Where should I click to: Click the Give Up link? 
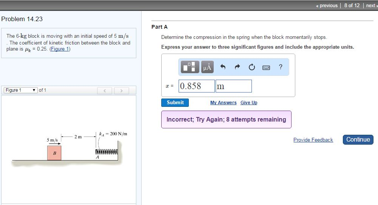pyautogui.click(x=248, y=103)
